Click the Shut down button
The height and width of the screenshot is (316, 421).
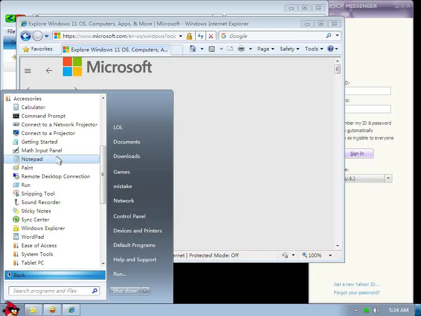[125, 291]
